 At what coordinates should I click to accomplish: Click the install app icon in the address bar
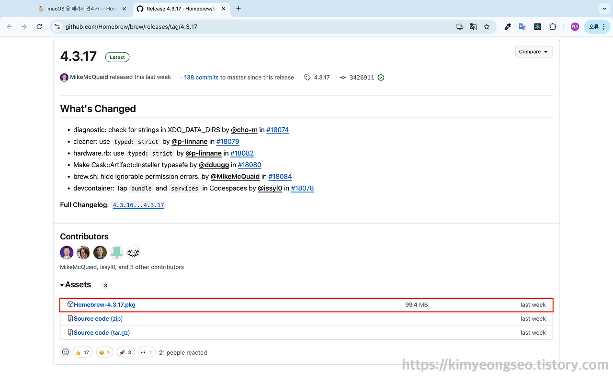pyautogui.click(x=460, y=27)
